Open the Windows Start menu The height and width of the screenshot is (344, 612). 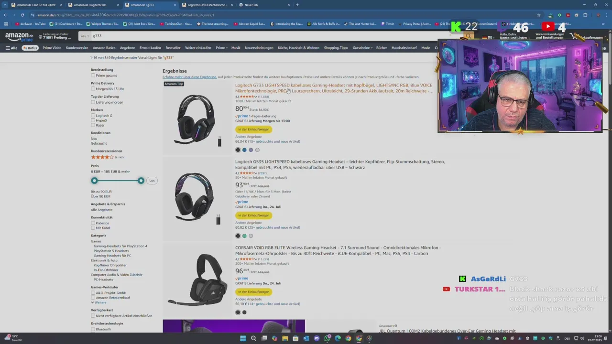(x=243, y=338)
